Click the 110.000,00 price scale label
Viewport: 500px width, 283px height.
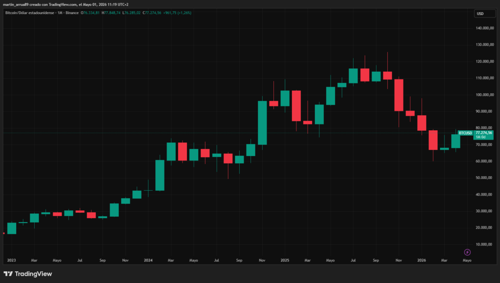click(x=485, y=78)
